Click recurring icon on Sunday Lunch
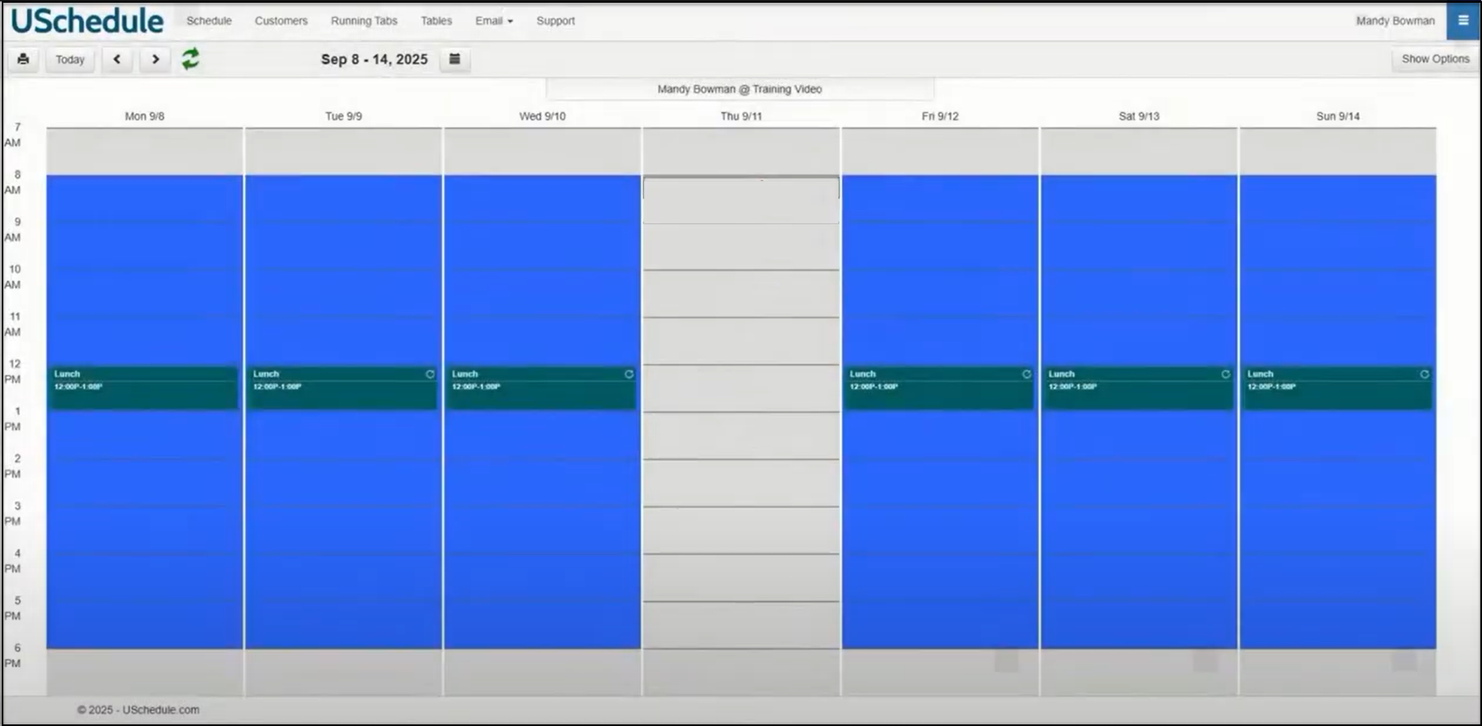 pyautogui.click(x=1424, y=374)
